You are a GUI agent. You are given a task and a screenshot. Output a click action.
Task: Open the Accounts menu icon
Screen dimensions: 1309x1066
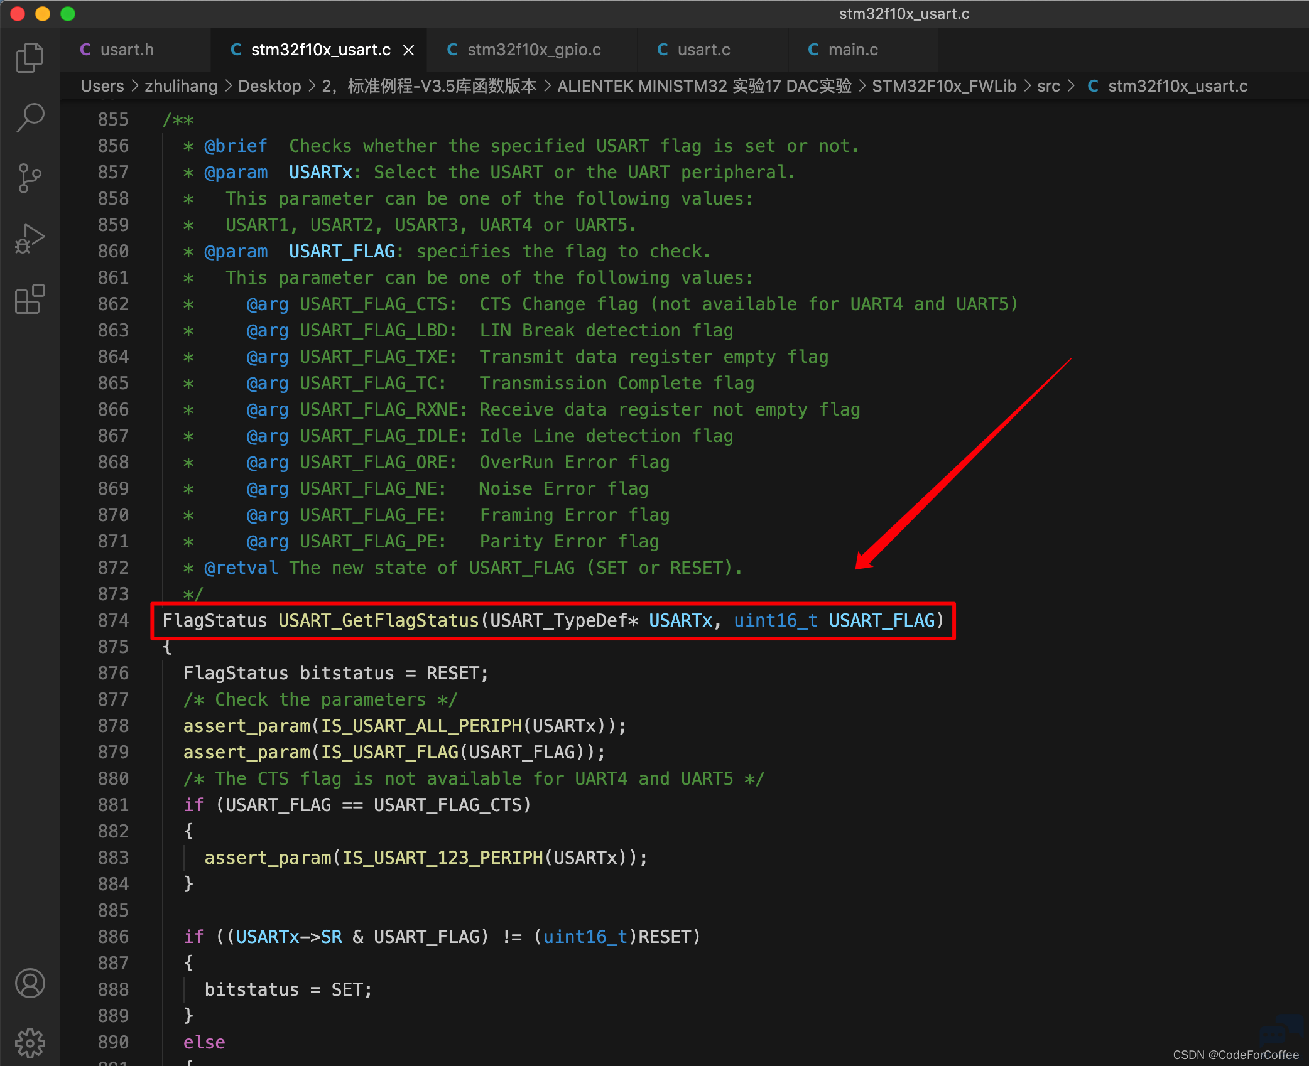click(30, 983)
